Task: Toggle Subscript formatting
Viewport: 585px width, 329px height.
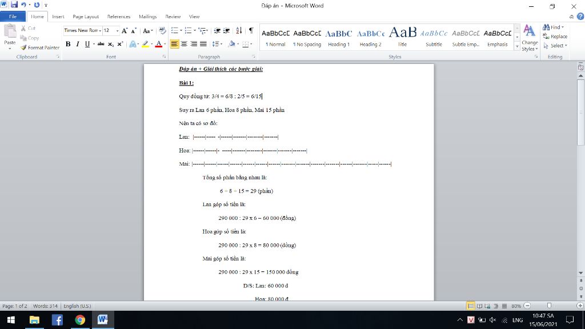Action: click(110, 44)
